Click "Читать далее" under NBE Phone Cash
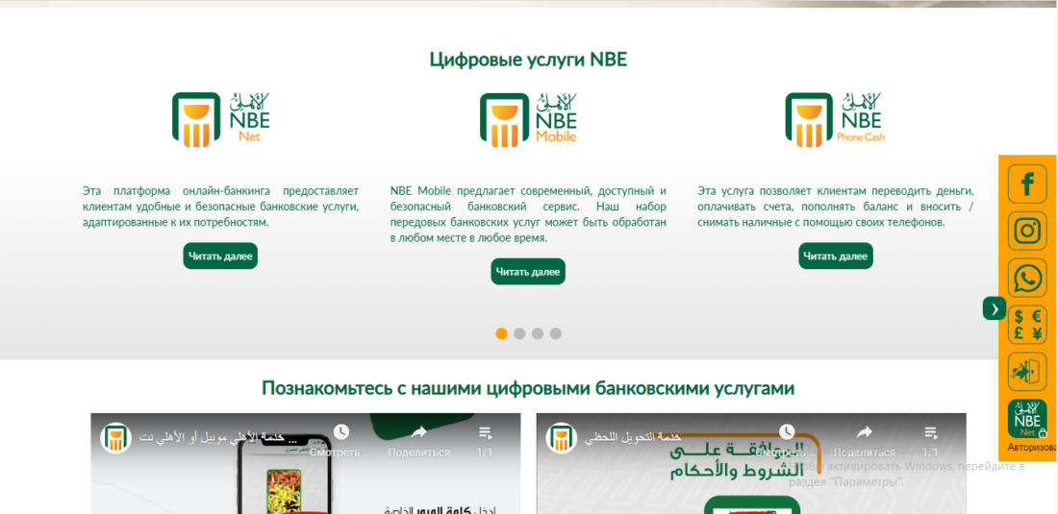Viewport: 1058px width, 514px height. coord(835,256)
